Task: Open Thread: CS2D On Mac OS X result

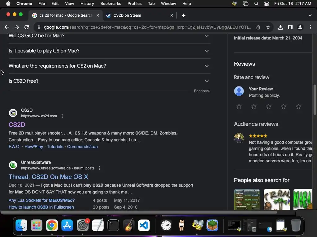Action: click(x=48, y=177)
